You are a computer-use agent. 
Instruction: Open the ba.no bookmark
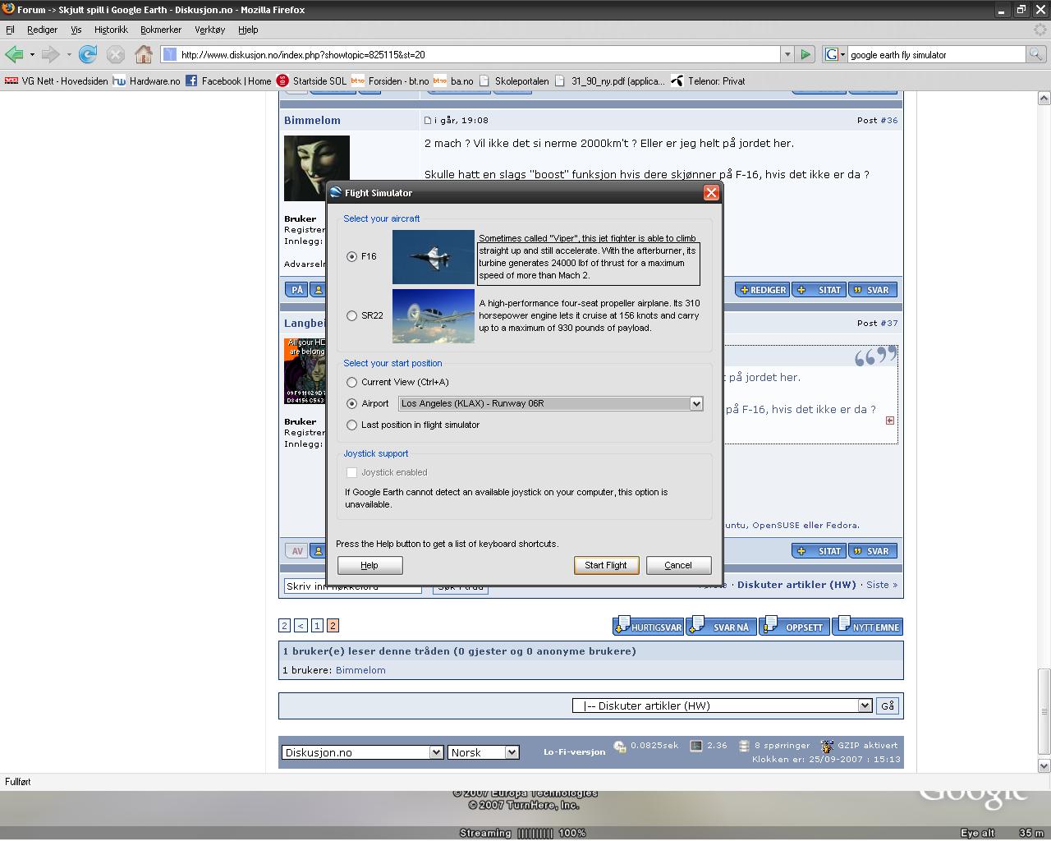pyautogui.click(x=453, y=80)
